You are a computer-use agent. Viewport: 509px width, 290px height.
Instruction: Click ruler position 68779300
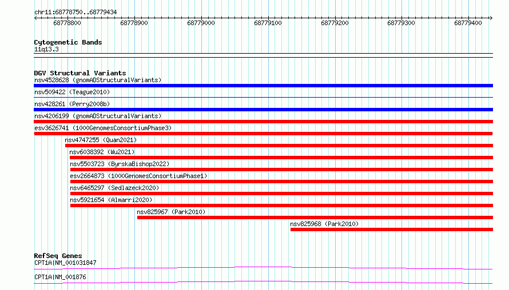click(x=401, y=23)
